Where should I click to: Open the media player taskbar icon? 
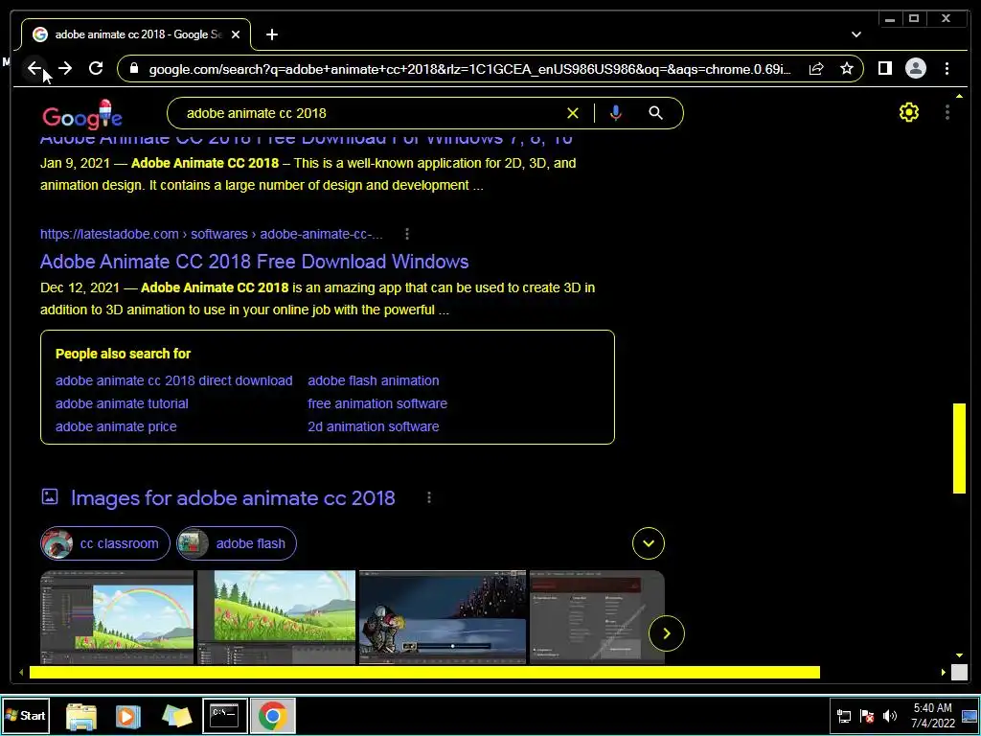point(128,716)
